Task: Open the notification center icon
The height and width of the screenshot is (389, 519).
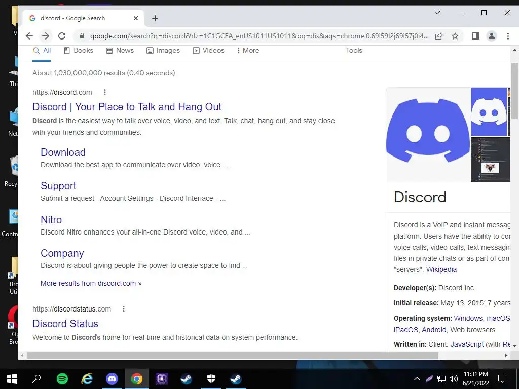Action: (x=502, y=379)
